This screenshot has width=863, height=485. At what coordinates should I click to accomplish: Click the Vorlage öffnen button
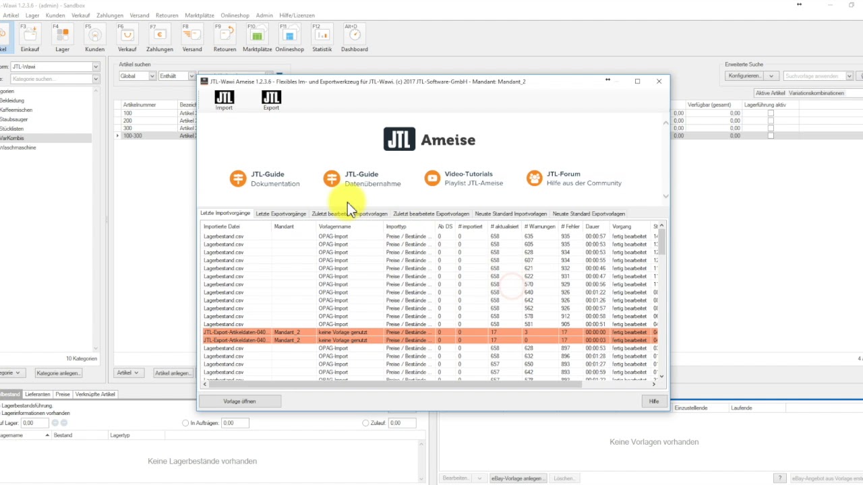click(239, 401)
